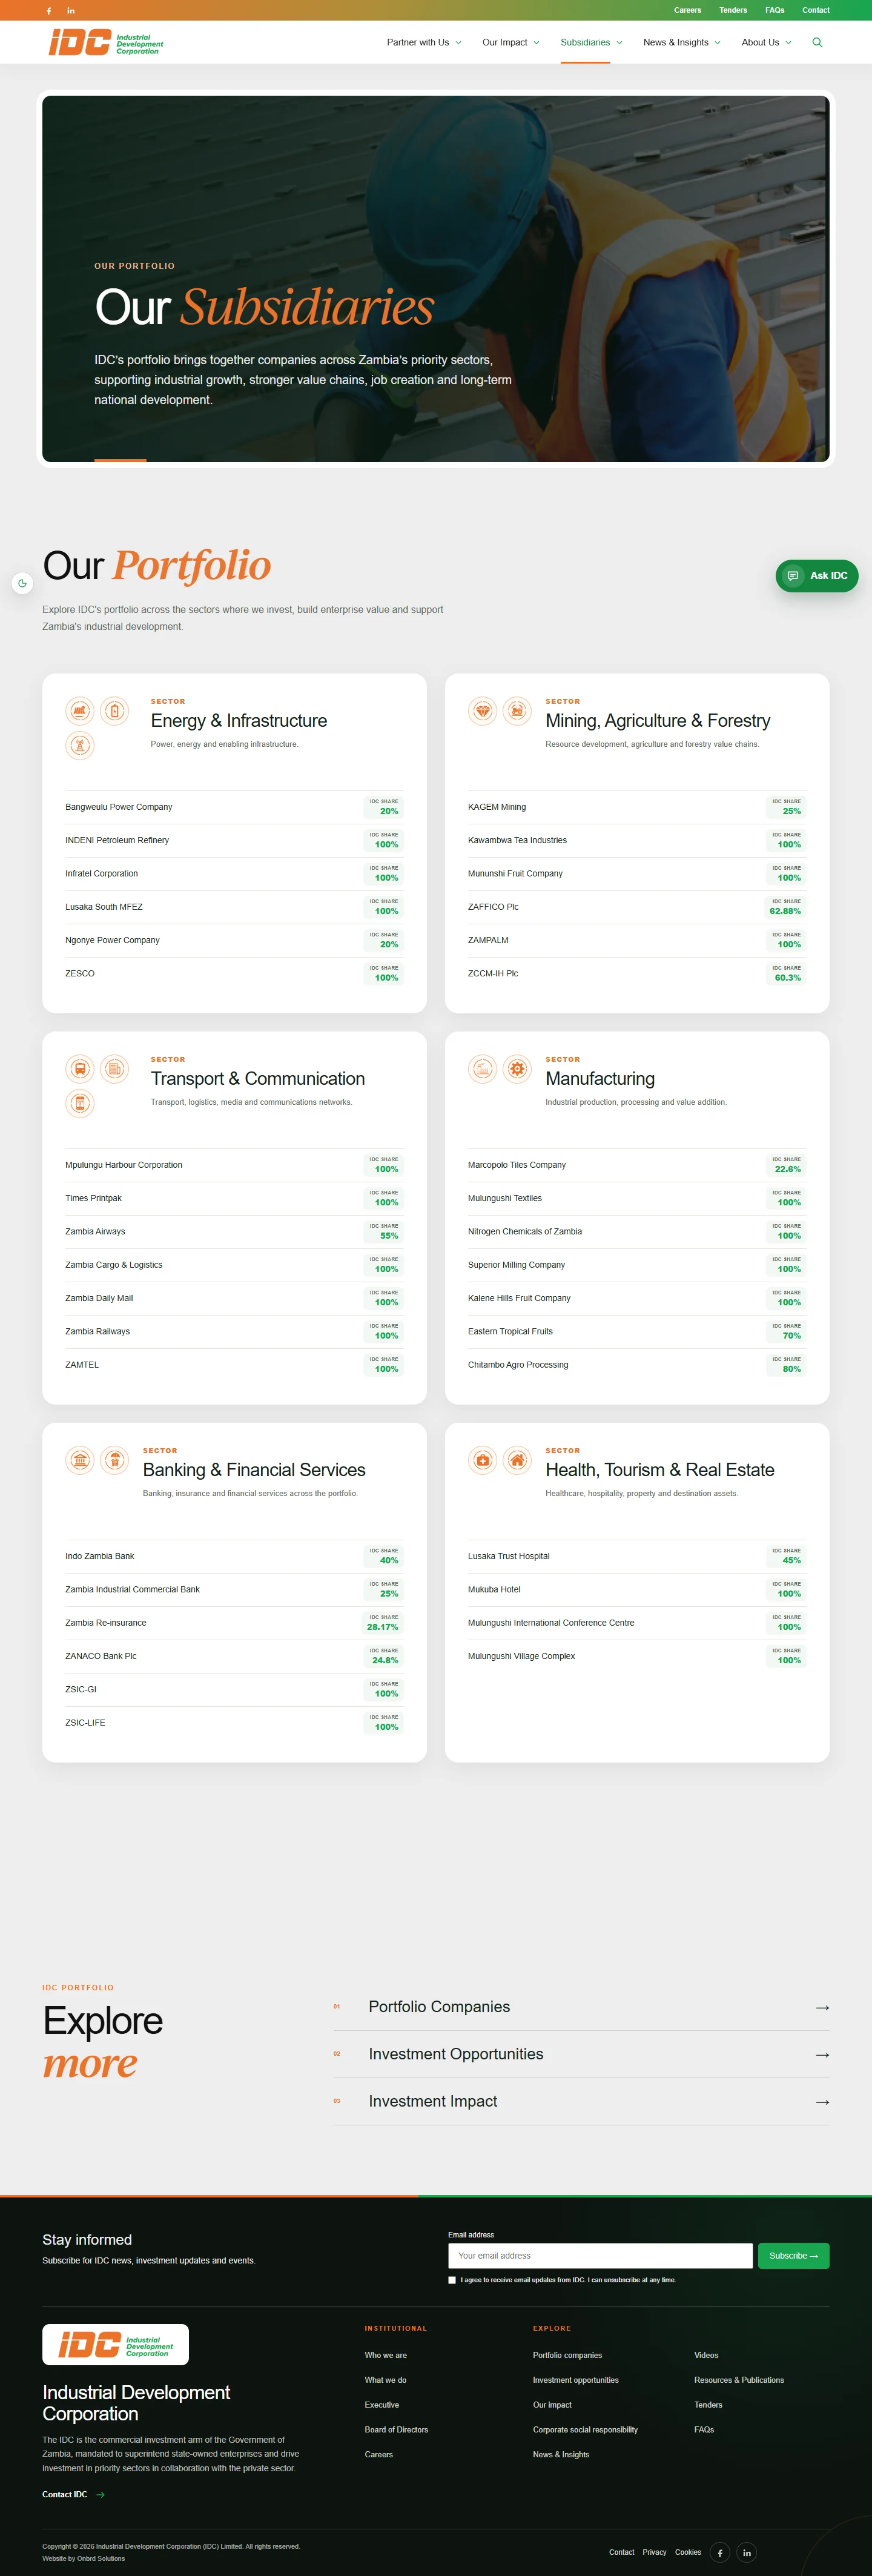Click the arrow beside Portfolio Companies
Screen dimensions: 872x2576
822,2007
